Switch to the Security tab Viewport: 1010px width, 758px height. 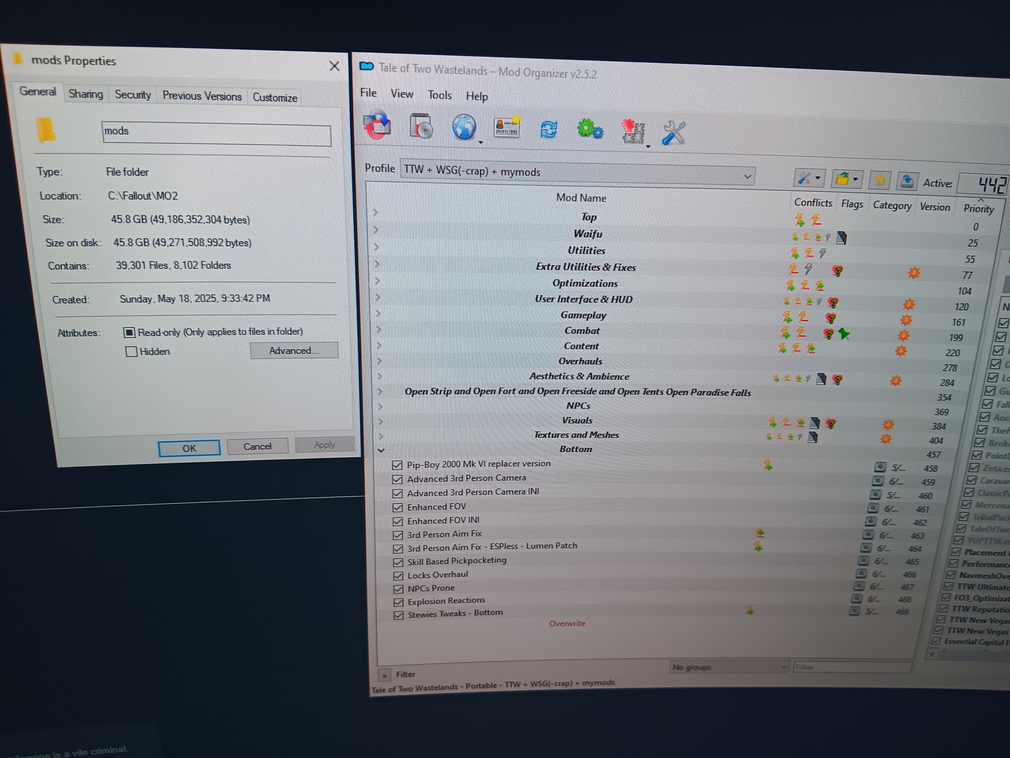pos(133,94)
